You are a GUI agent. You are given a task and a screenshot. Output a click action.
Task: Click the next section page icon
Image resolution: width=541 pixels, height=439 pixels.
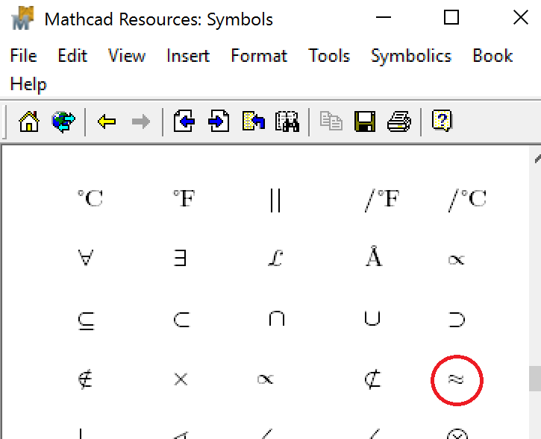coord(219,121)
